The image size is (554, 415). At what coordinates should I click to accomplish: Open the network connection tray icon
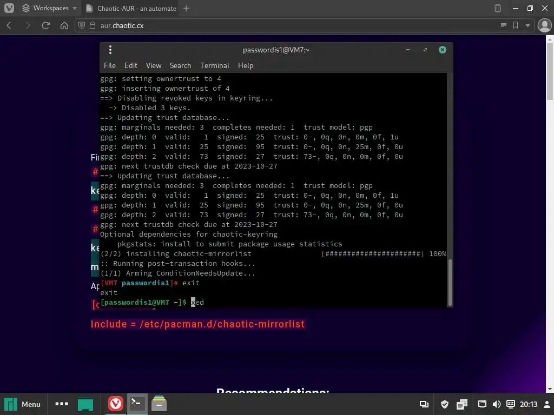[x=482, y=404]
